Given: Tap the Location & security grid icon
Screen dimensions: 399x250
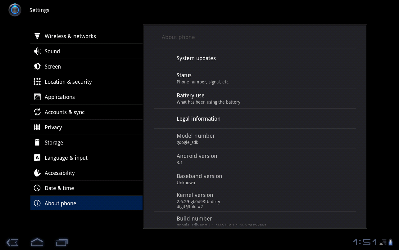Looking at the screenshot, I should tap(37, 82).
